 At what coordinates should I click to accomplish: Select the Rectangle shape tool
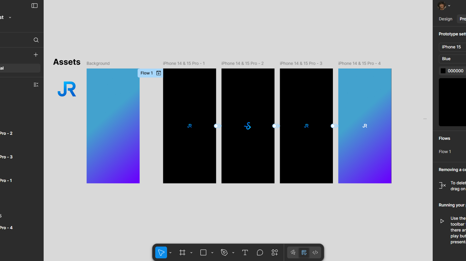[203, 252]
